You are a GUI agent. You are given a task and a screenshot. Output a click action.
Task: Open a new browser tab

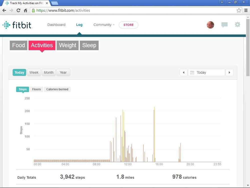[55, 3]
